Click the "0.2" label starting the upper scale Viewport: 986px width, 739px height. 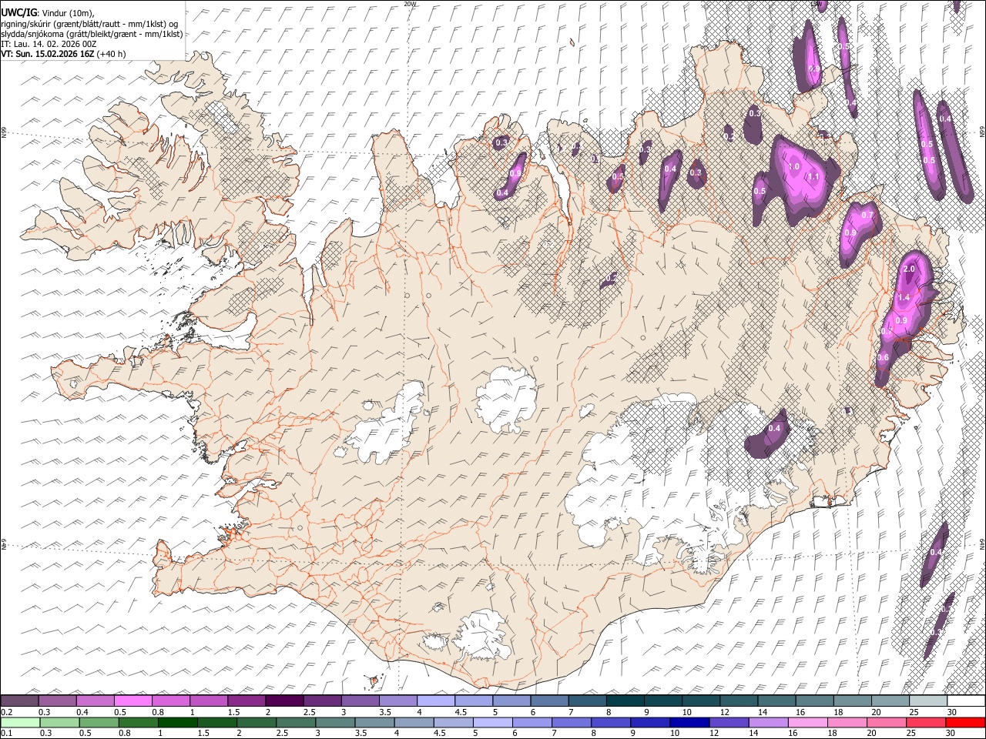pyautogui.click(x=6, y=712)
